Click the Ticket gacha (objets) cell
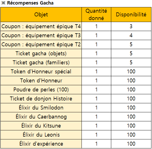This screenshot has width=152, height=149. click(41, 53)
